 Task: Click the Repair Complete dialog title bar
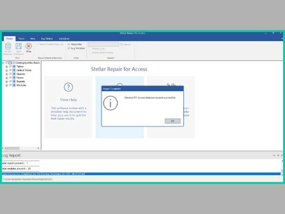[142, 88]
